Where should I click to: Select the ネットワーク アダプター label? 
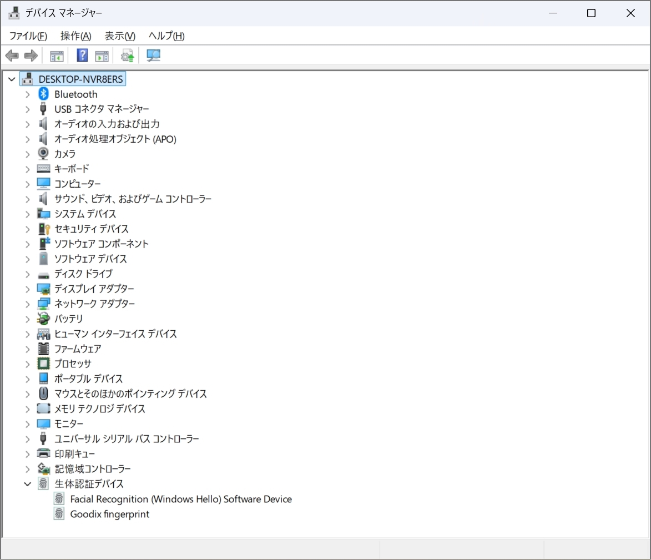tap(95, 304)
